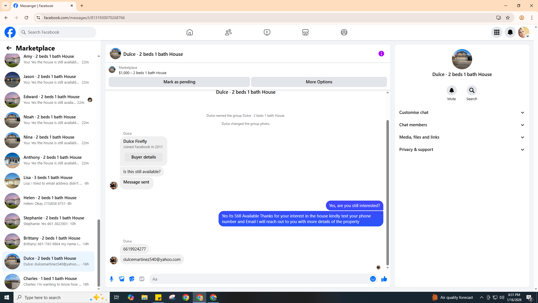Open Lisa's 3 beds 1 bath conversation

point(48,180)
